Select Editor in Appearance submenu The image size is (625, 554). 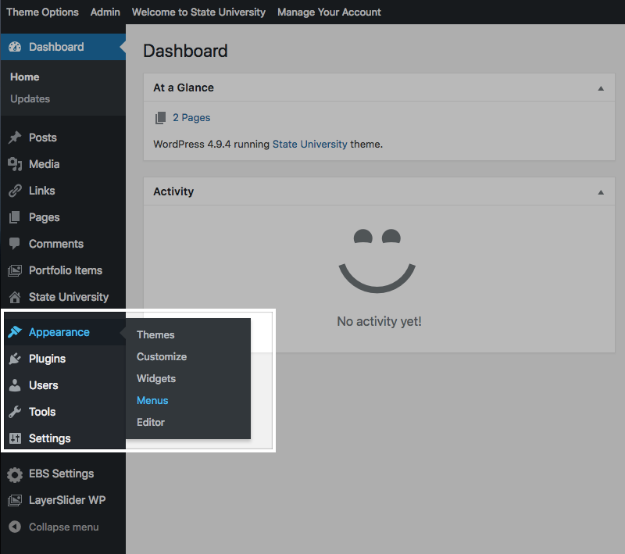pyautogui.click(x=150, y=423)
